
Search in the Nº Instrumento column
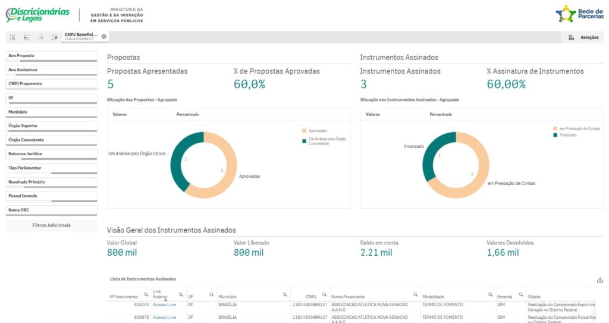tap(146, 294)
